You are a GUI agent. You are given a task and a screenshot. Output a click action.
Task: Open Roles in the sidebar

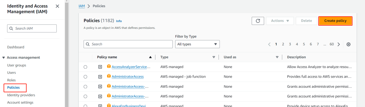pos(12,80)
